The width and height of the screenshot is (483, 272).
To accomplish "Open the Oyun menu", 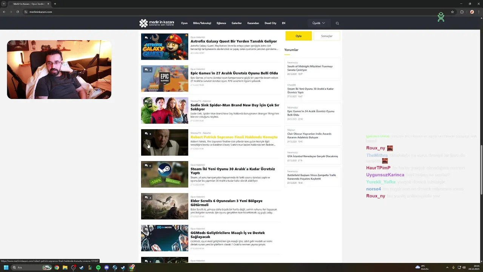I will 184,23.
